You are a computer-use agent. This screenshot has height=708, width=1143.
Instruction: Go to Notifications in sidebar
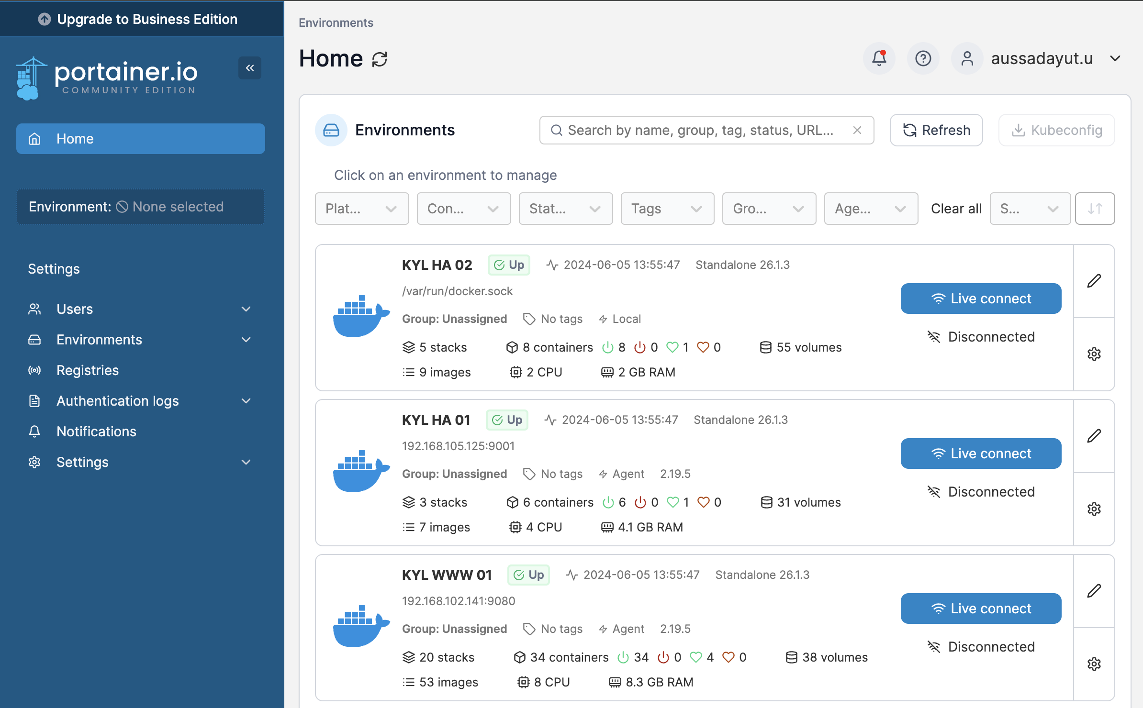coord(96,431)
